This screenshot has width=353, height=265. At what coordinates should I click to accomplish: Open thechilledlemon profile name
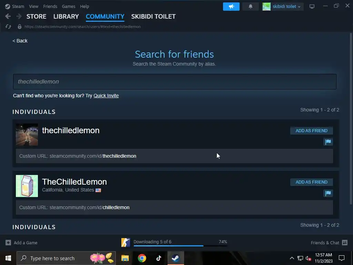pyautogui.click(x=71, y=130)
